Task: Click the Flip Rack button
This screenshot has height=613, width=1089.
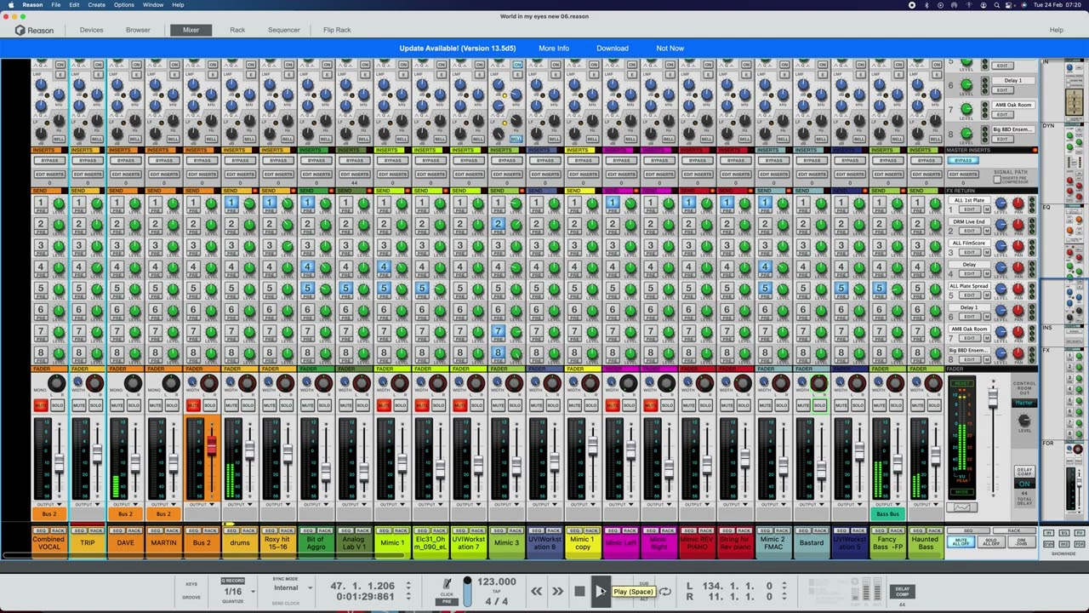Action: (337, 30)
